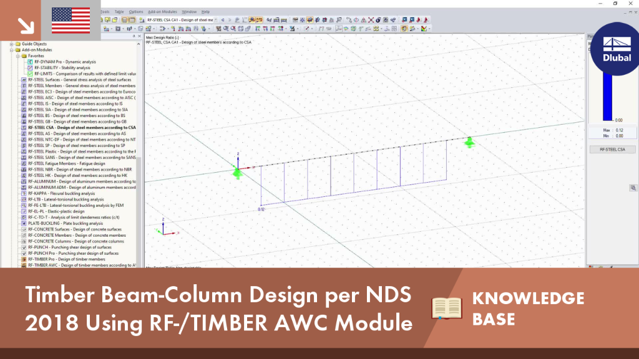Click the next load case arrow
Image resolution: width=639 pixels, height=359 pixels.
tap(230, 20)
